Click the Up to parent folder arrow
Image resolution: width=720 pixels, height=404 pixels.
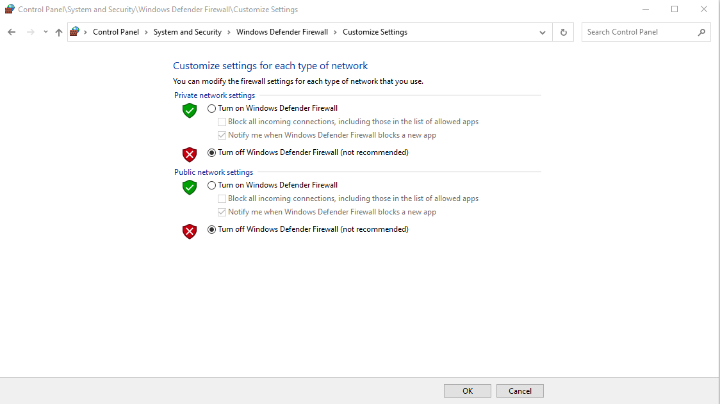tap(59, 32)
